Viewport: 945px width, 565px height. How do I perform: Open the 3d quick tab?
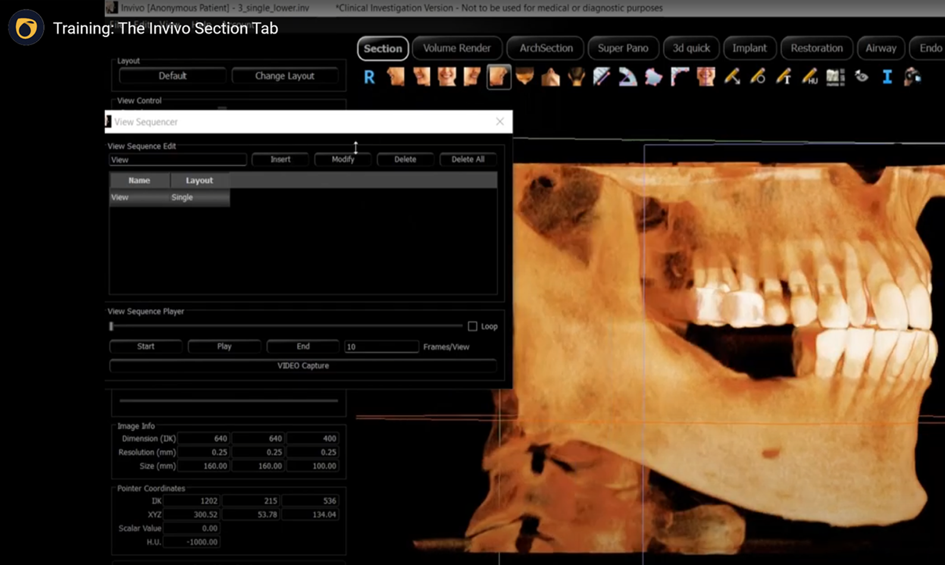coord(691,48)
